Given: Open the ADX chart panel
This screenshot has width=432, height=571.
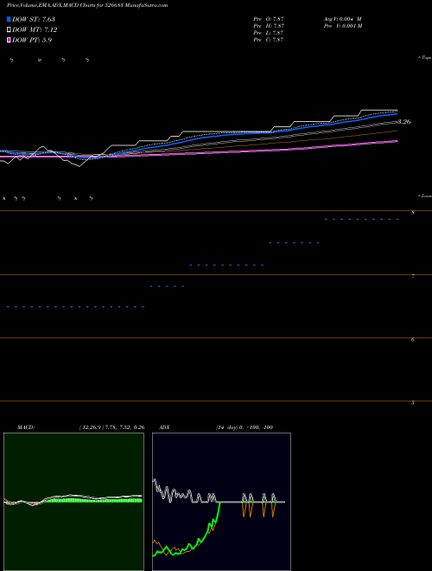Looking at the screenshot, I should [x=221, y=502].
